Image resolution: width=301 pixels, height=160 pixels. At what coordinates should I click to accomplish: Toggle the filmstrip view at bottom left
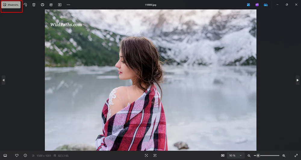[5, 155]
